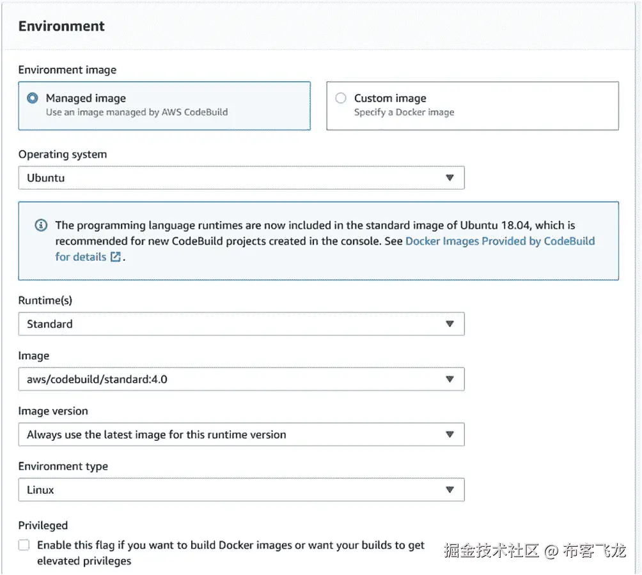Click the Image dropdown arrow icon

click(x=450, y=379)
